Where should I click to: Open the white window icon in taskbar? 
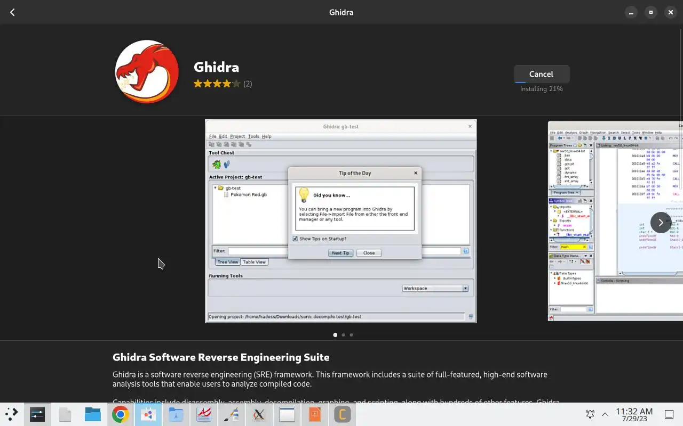pos(287,414)
